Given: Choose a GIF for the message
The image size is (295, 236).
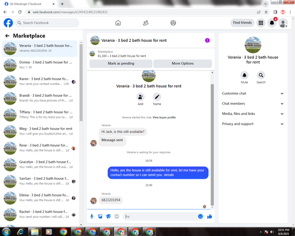Looking at the screenshot, I should click(x=117, y=217).
